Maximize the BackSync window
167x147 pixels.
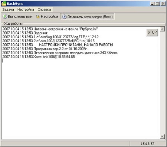(x=158, y=4)
